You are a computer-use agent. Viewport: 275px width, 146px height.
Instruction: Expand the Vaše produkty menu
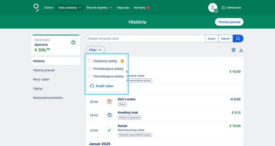pyautogui.click(x=70, y=7)
